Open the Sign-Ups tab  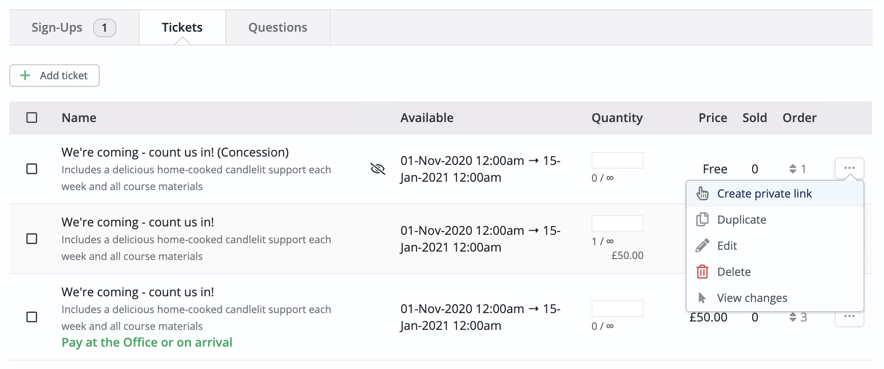click(x=57, y=27)
